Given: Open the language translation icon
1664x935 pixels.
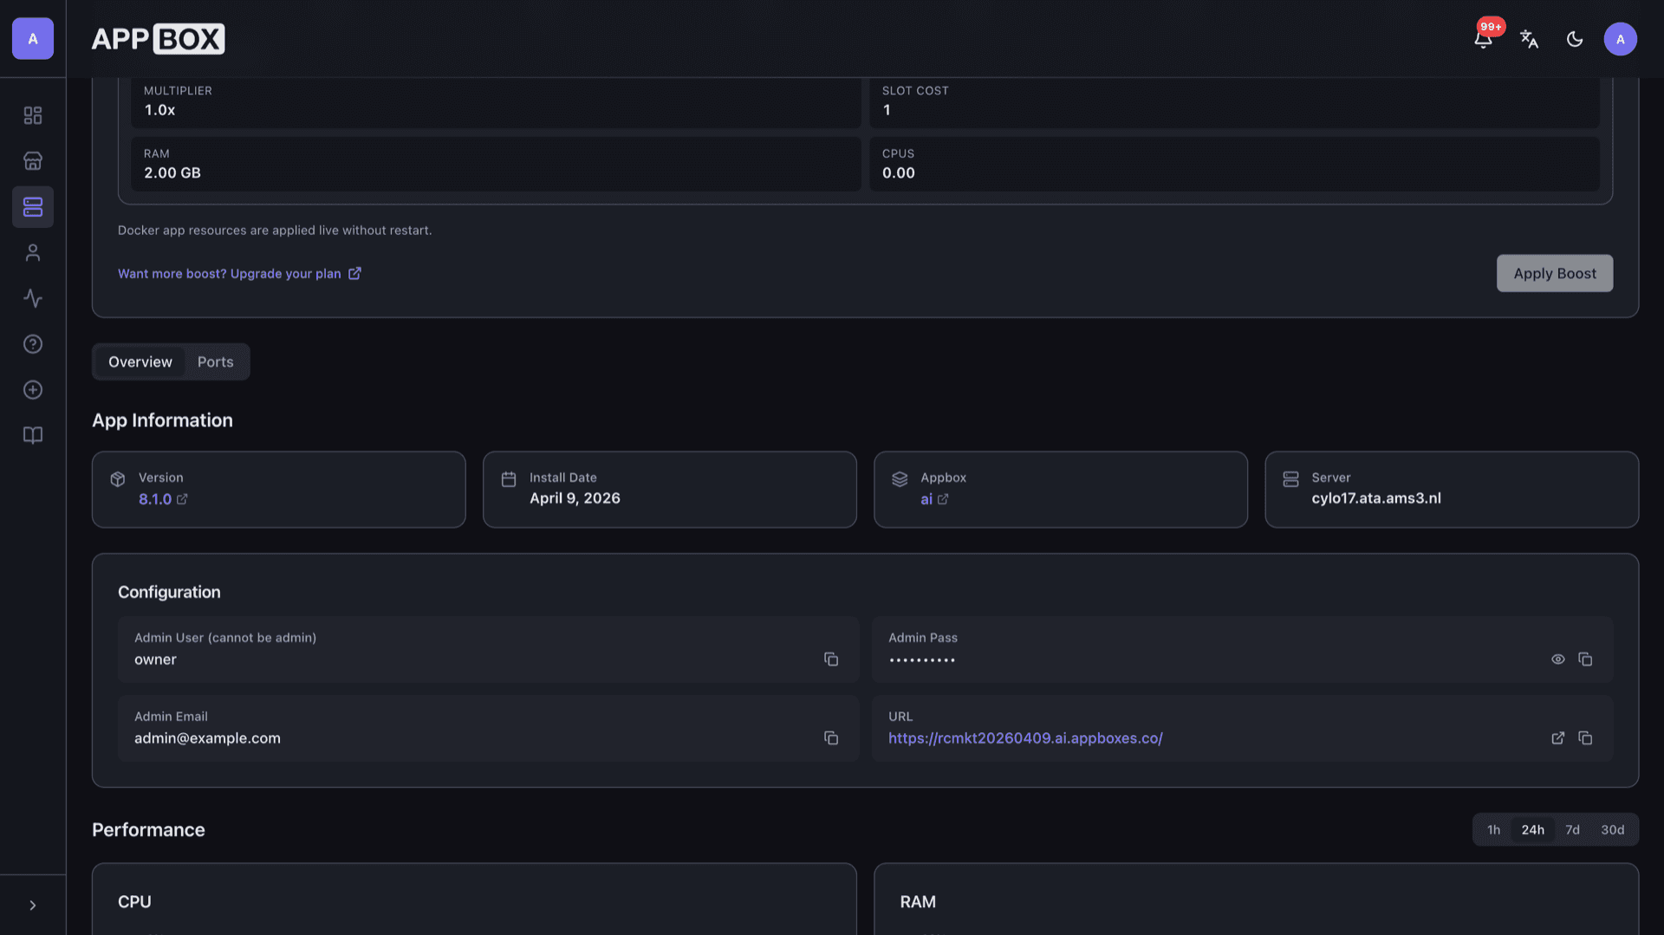Looking at the screenshot, I should tap(1530, 39).
